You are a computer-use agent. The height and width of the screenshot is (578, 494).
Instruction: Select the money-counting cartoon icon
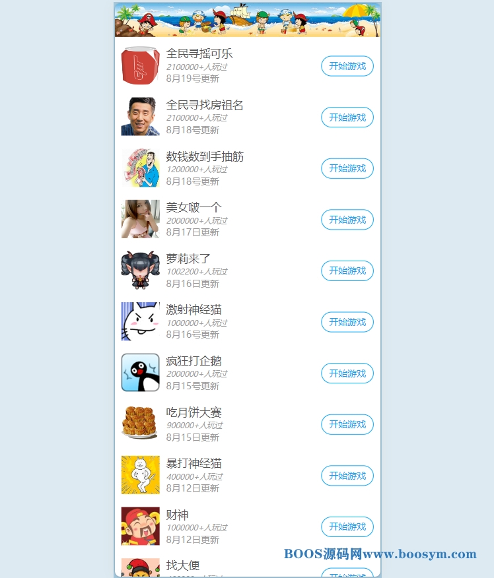(x=140, y=168)
